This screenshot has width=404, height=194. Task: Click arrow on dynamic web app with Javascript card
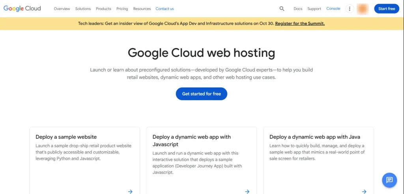[247, 191]
